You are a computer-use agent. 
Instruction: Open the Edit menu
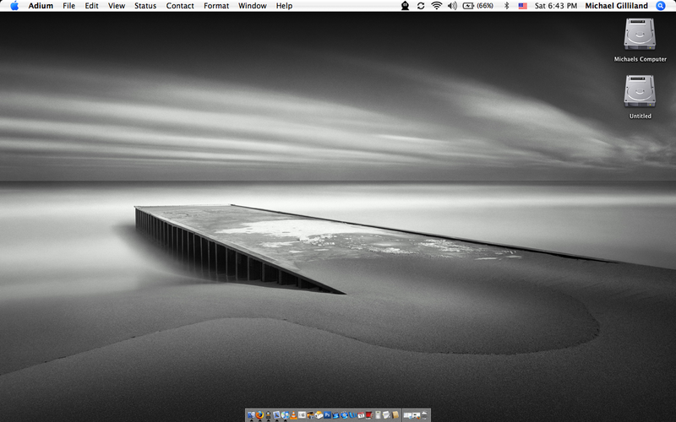click(x=91, y=6)
